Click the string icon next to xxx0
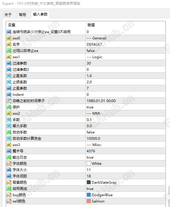The image size is (170, 207). coord(9,38)
